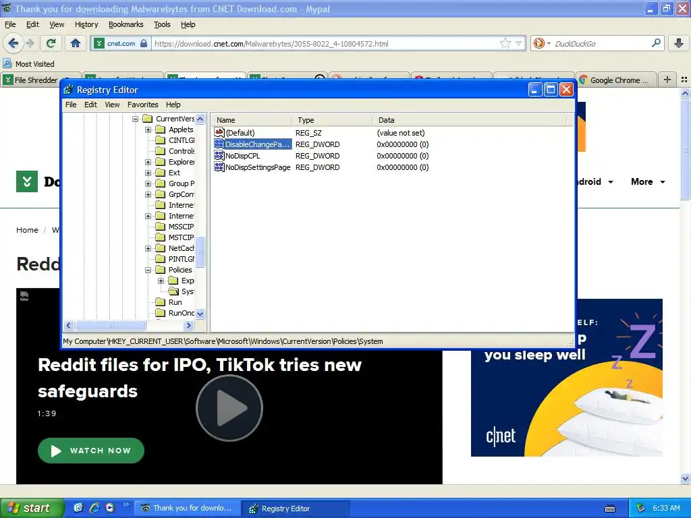Screen dimensions: 691x518
Task: Click the CNET Download logo icon
Action: tap(27, 181)
